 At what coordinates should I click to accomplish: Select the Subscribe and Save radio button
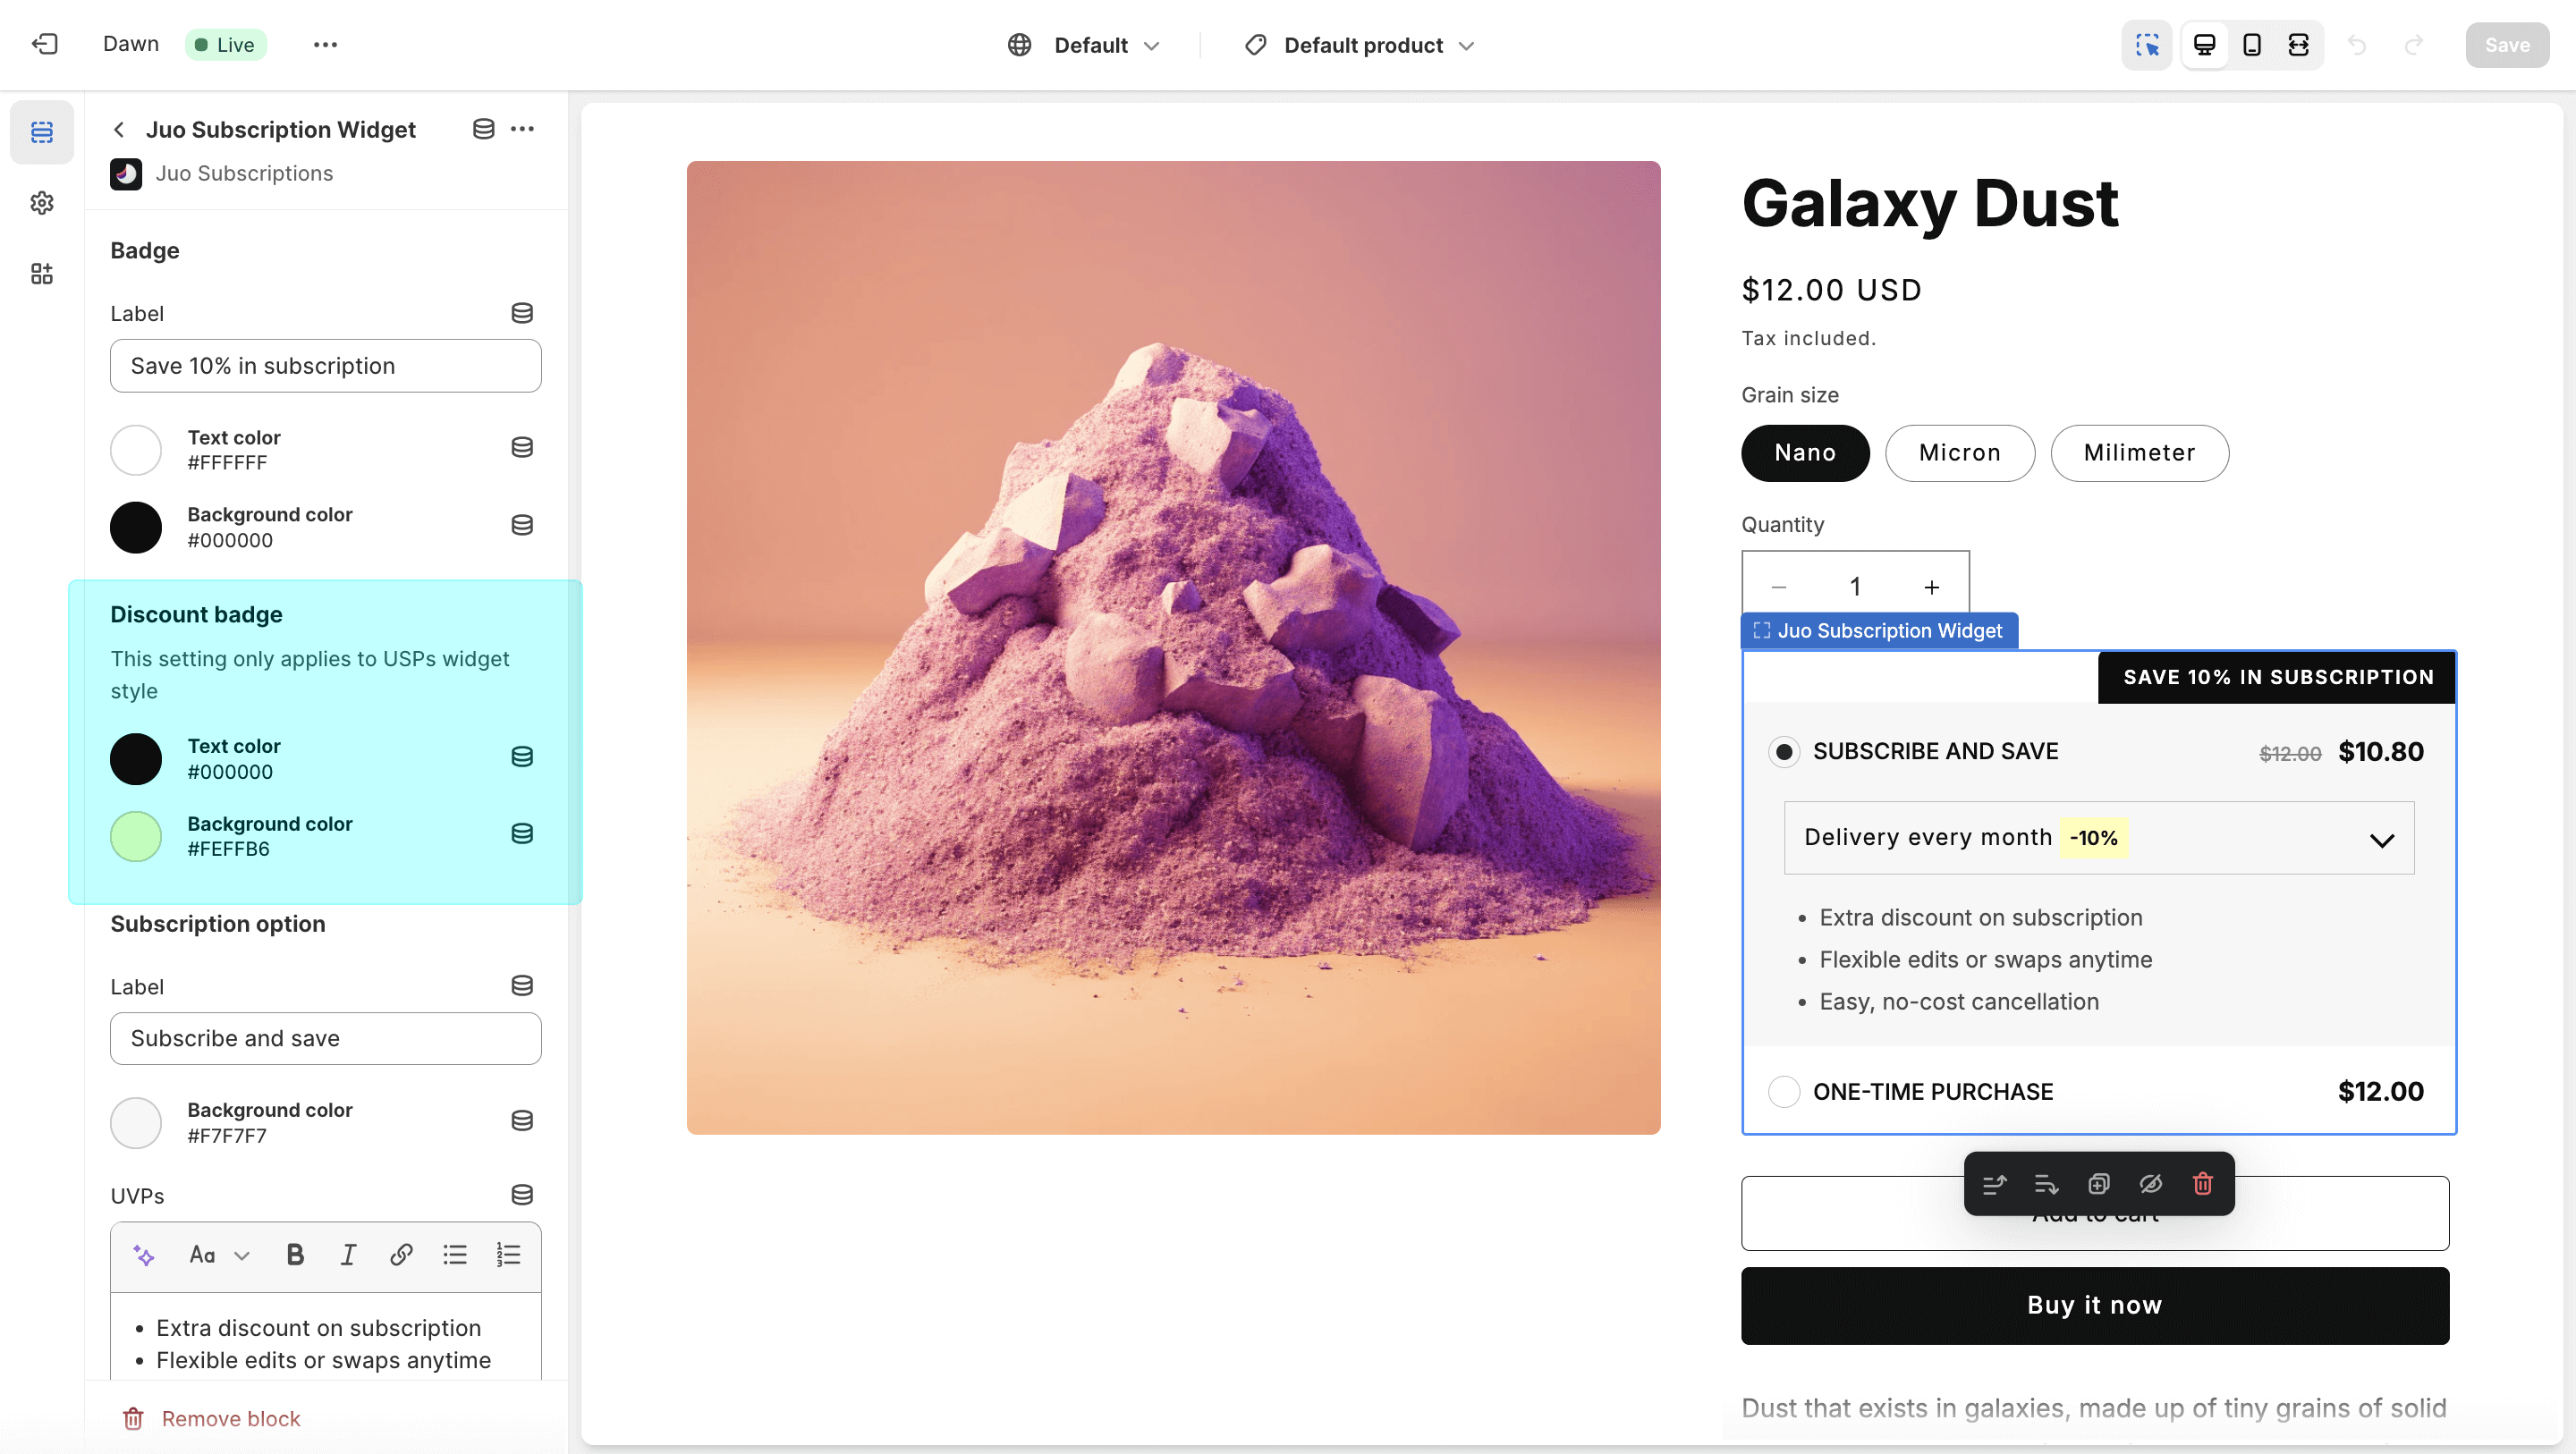(x=1784, y=750)
